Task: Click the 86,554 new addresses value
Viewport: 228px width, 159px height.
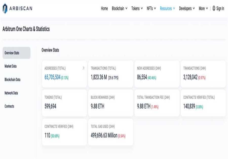Action: click(x=142, y=77)
